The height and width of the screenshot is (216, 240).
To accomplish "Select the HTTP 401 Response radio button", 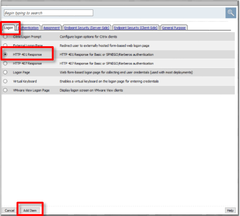I will 5,54.
